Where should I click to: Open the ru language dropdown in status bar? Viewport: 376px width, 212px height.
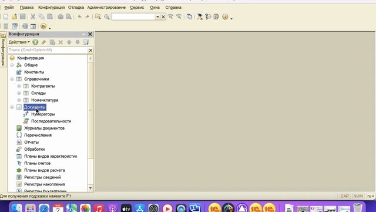pyautogui.click(x=371, y=196)
